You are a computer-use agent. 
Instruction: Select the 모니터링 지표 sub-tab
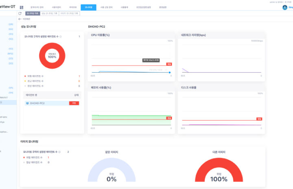click(x=33, y=13)
